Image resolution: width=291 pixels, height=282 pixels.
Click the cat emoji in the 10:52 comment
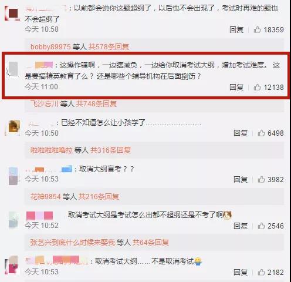pos(227,215)
